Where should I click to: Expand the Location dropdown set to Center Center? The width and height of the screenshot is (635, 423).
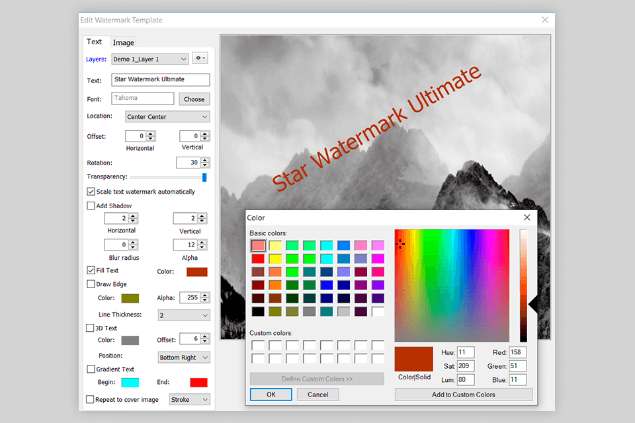tap(167, 116)
